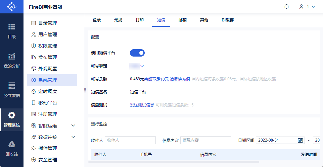Click the user avatar icon
This screenshot has height=167, width=323.
click(x=301, y=7)
